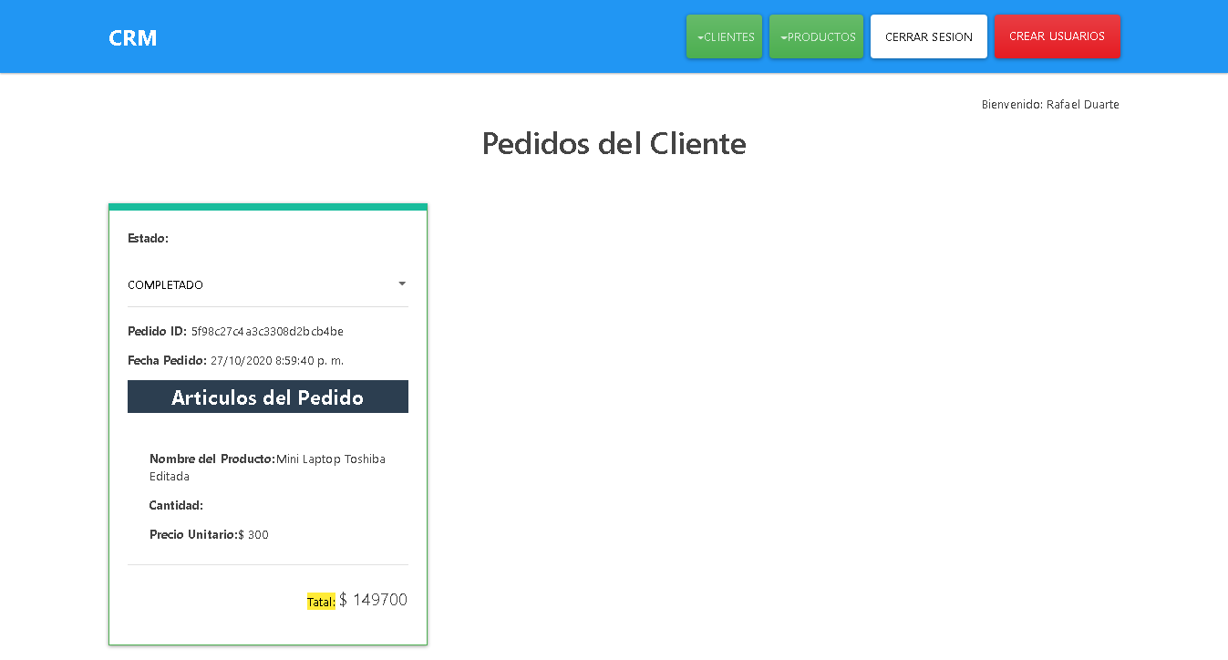Open the COMPLETADO status dropdown
This screenshot has height=660, width=1228.
coord(267,284)
